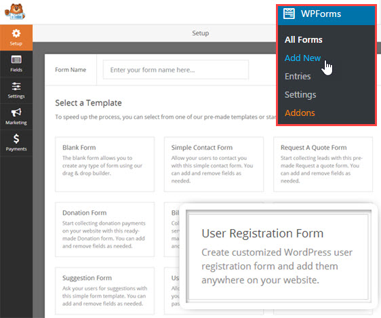This screenshot has height=318, width=381.
Task: Select the Simple Contact Form template
Action: point(214,164)
